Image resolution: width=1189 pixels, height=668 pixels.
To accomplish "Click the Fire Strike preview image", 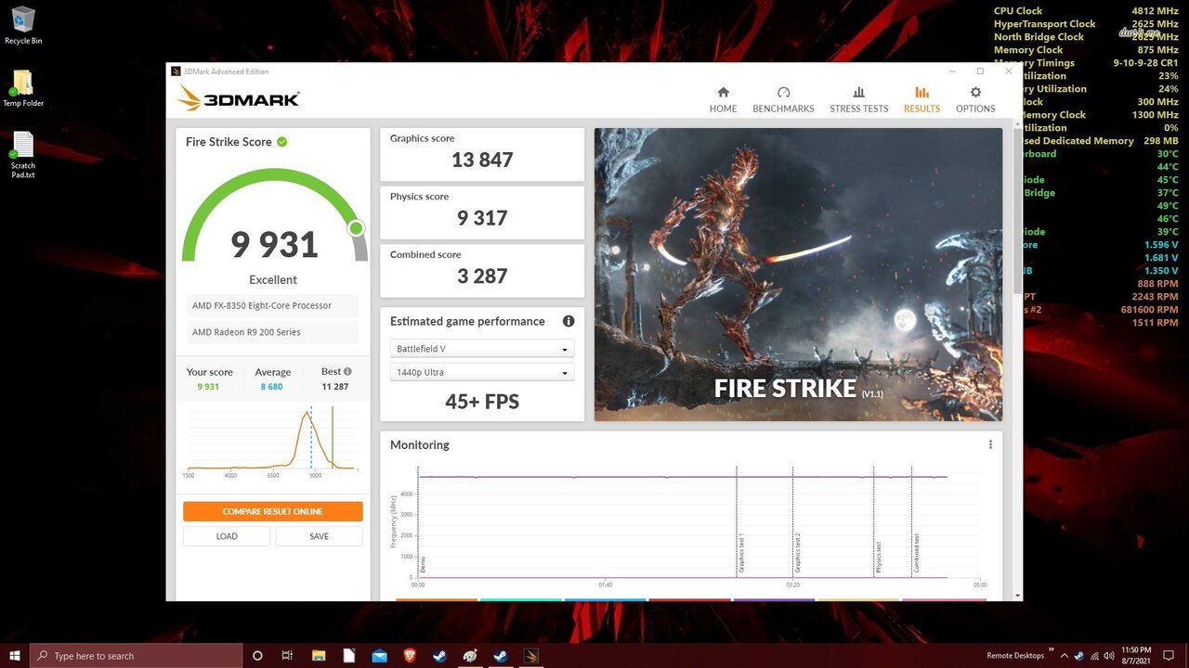I will tap(798, 274).
